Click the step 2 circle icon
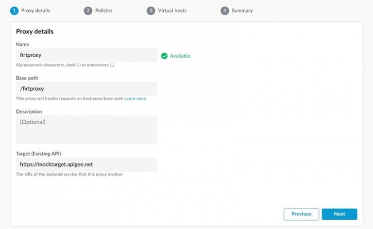 pyautogui.click(x=88, y=11)
